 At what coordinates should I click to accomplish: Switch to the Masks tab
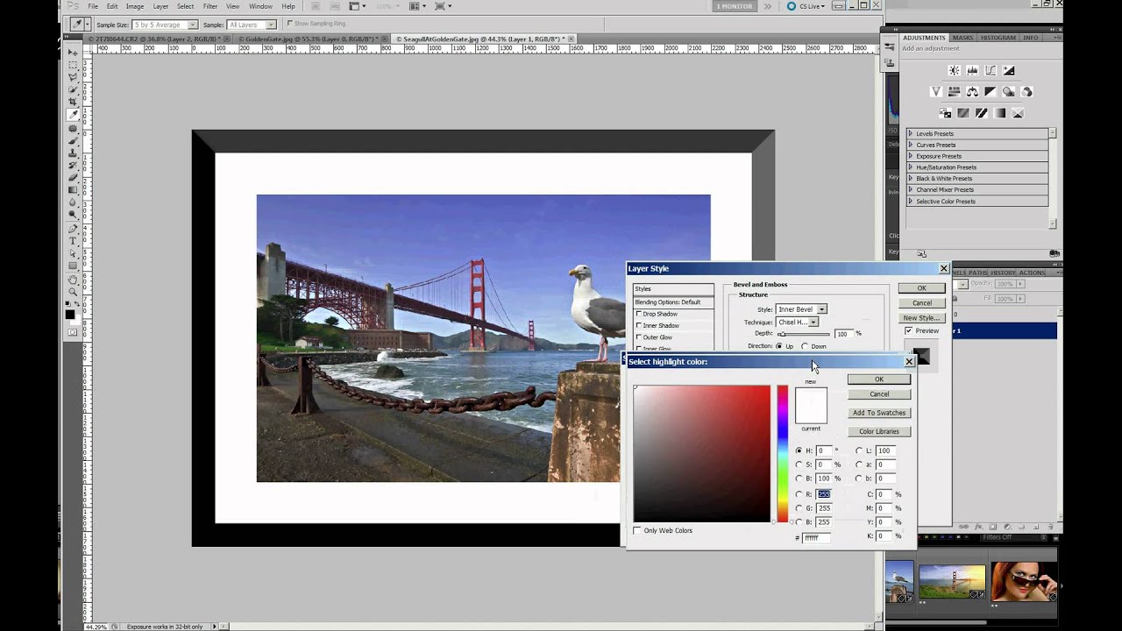pyautogui.click(x=962, y=38)
